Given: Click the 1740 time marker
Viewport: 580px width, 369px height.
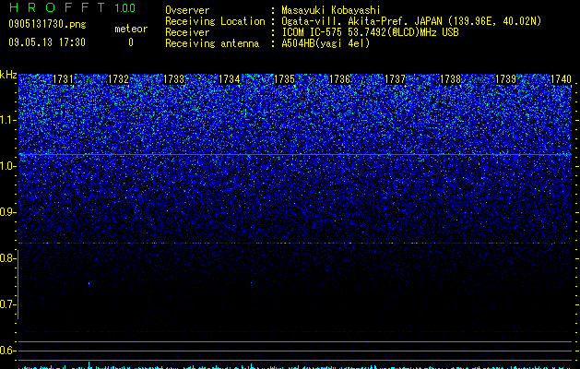Looking at the screenshot, I should point(562,79).
